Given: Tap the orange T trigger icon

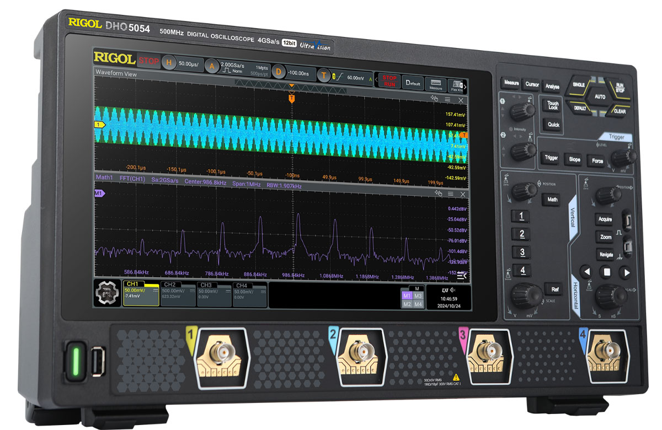Looking at the screenshot, I should (324, 75).
